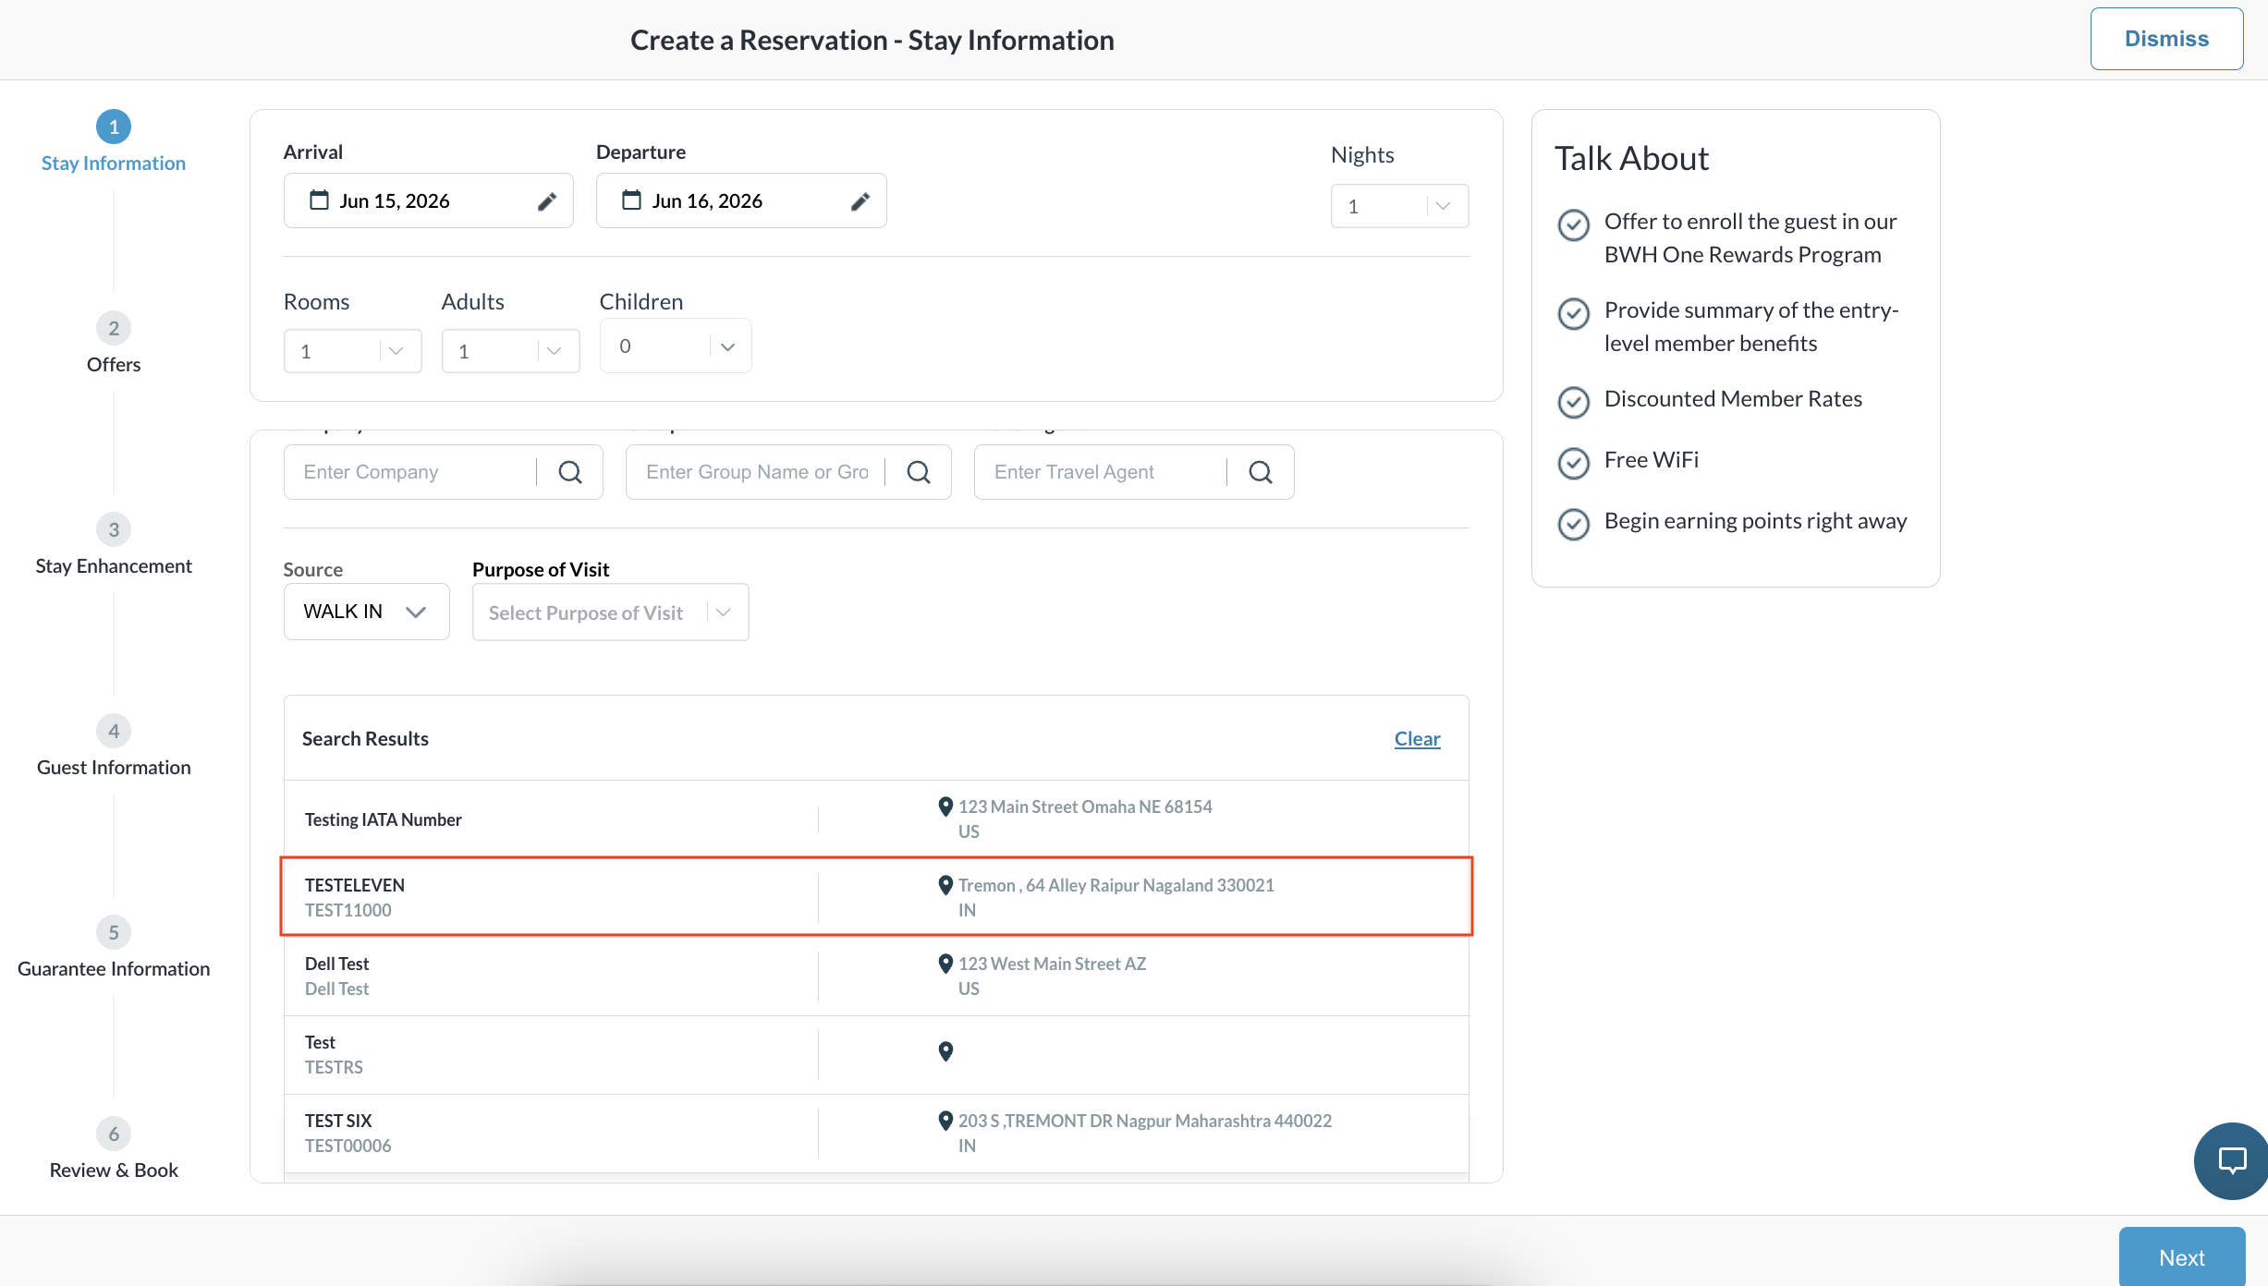The image size is (2268, 1286).
Task: Click location pin for Tremon 64 Alley Raipur
Action: click(x=945, y=885)
